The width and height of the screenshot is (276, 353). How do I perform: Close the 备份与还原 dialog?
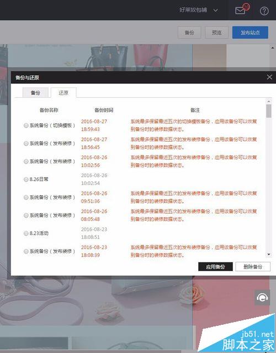269,77
